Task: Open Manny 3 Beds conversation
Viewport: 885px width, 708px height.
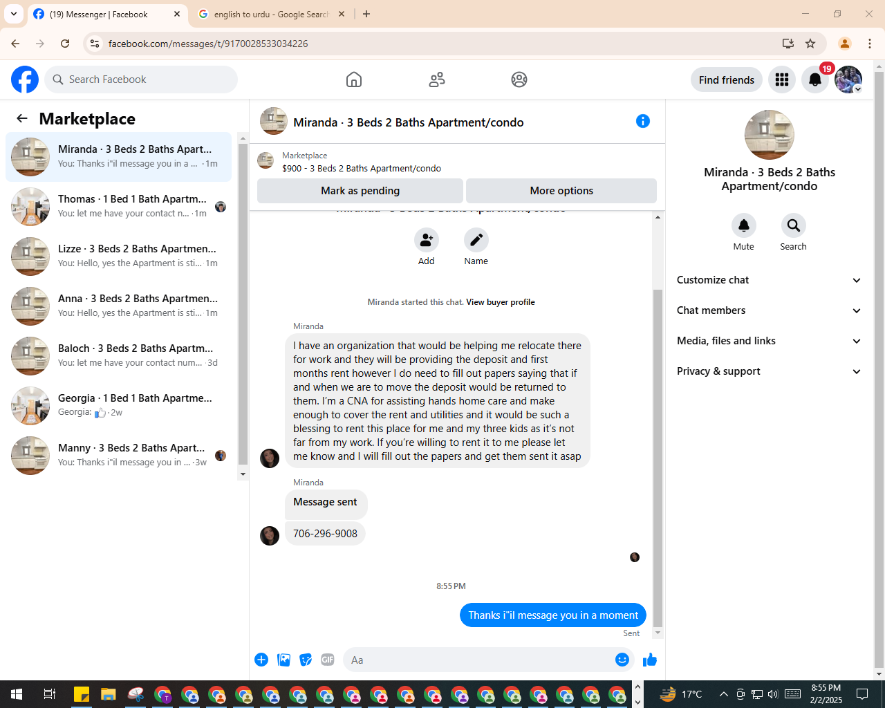Action: point(119,456)
